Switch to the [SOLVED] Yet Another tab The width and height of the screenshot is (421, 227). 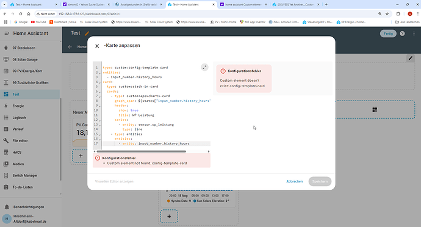pos(296,4)
